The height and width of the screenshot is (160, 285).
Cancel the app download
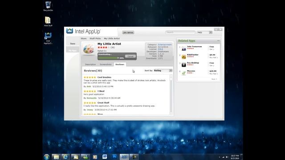(x=130, y=56)
